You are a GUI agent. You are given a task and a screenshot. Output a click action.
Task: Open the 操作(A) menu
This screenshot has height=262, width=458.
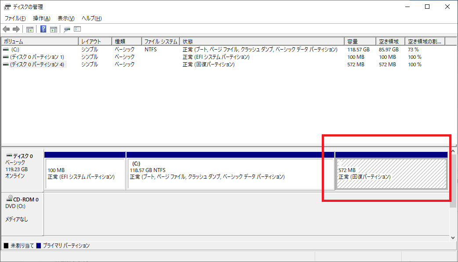[41, 18]
